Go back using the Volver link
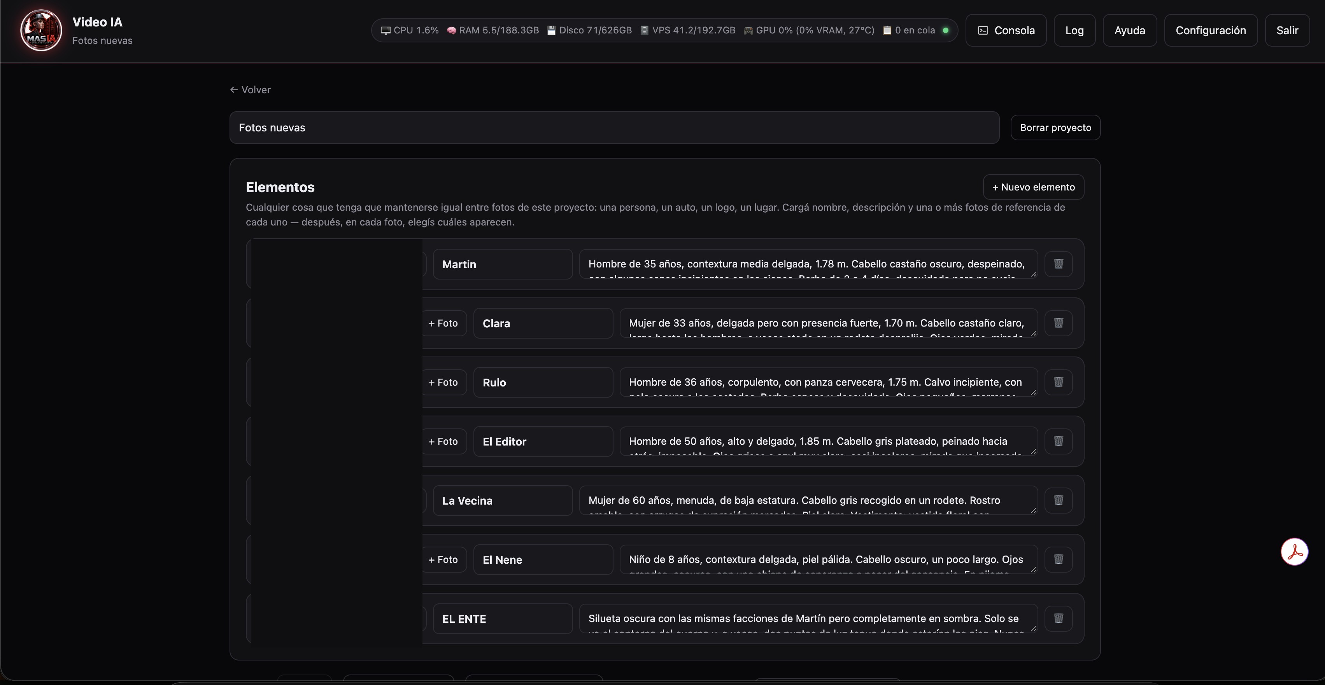 (250, 89)
